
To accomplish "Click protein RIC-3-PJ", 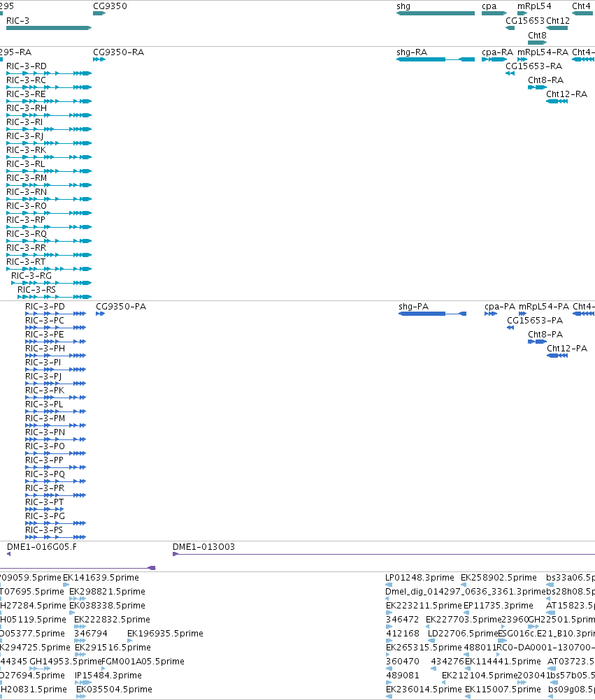I will click(55, 384).
